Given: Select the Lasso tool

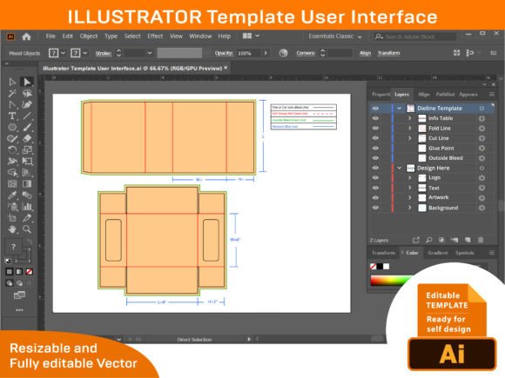Looking at the screenshot, I should point(27,94).
